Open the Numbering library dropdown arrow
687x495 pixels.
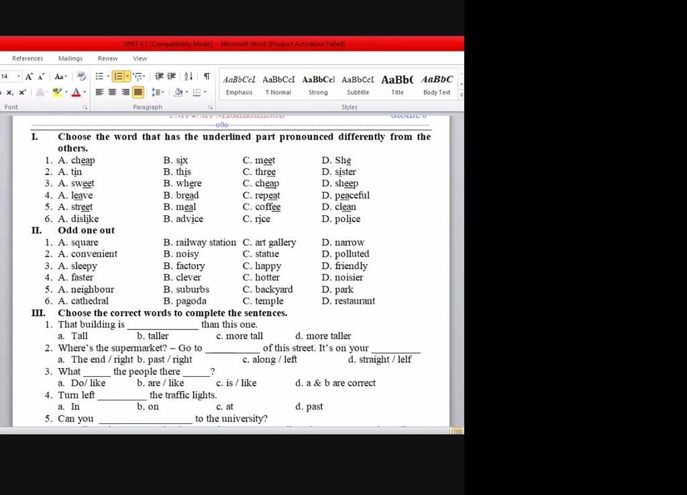tap(127, 76)
